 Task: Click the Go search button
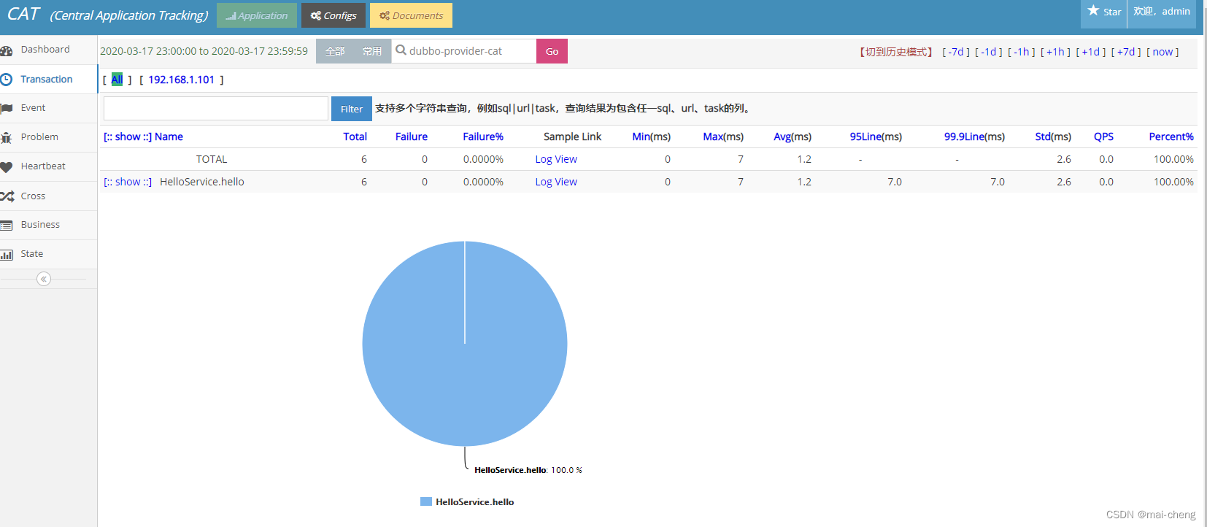[x=552, y=51]
